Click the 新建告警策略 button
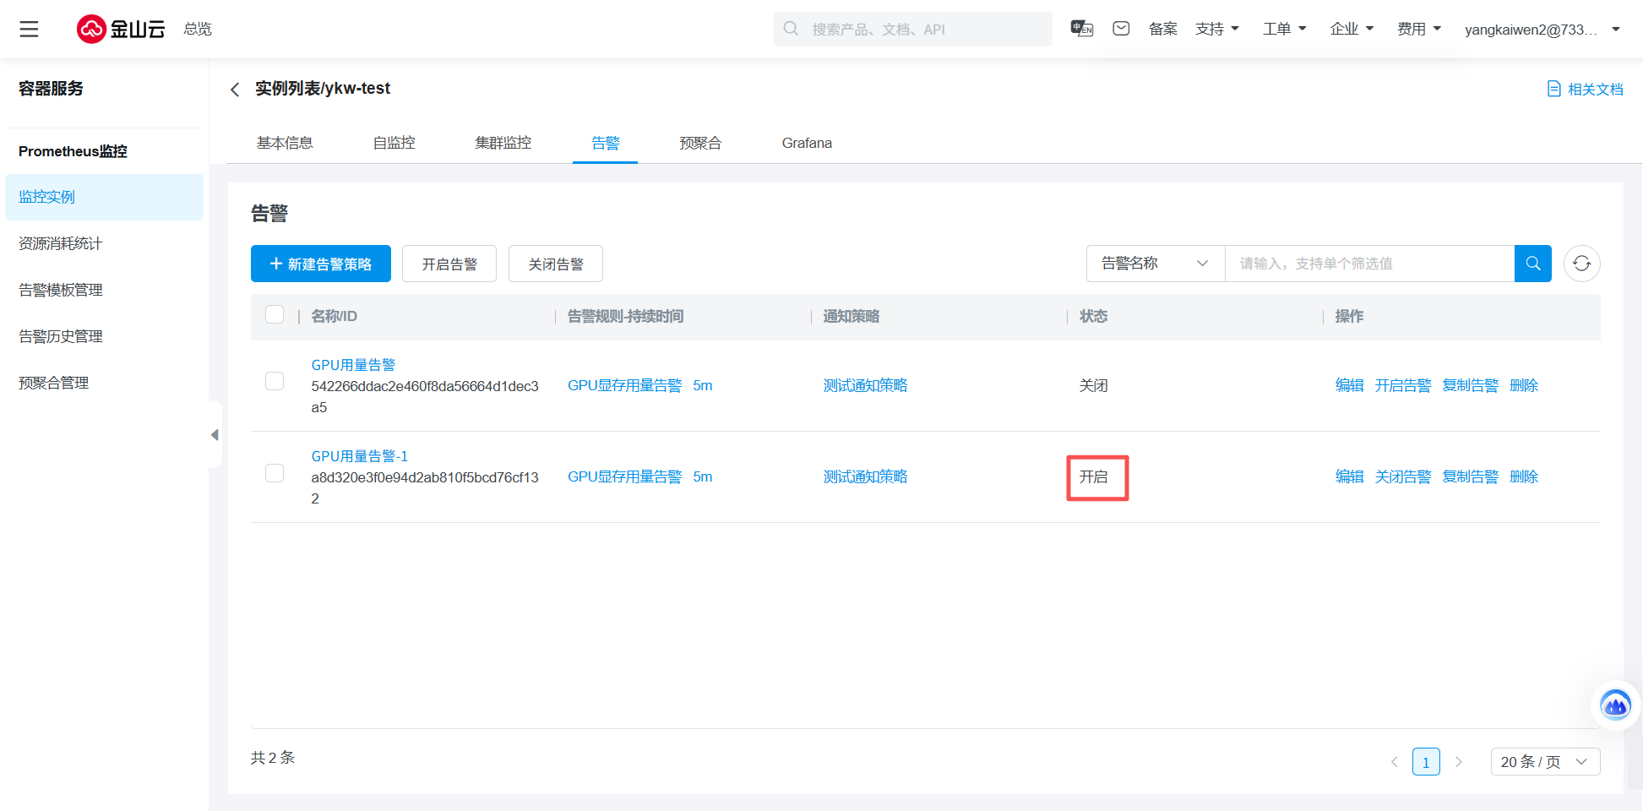 pos(321,264)
